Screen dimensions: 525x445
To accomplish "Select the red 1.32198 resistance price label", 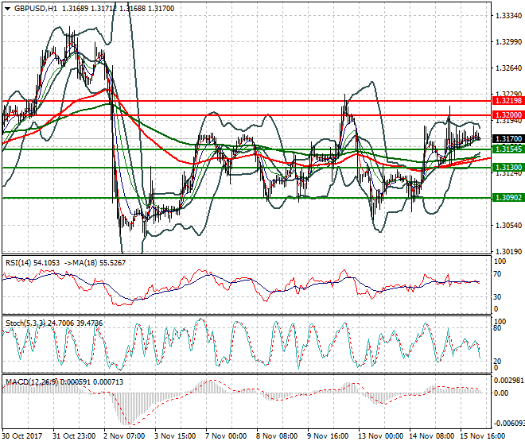I will point(508,101).
